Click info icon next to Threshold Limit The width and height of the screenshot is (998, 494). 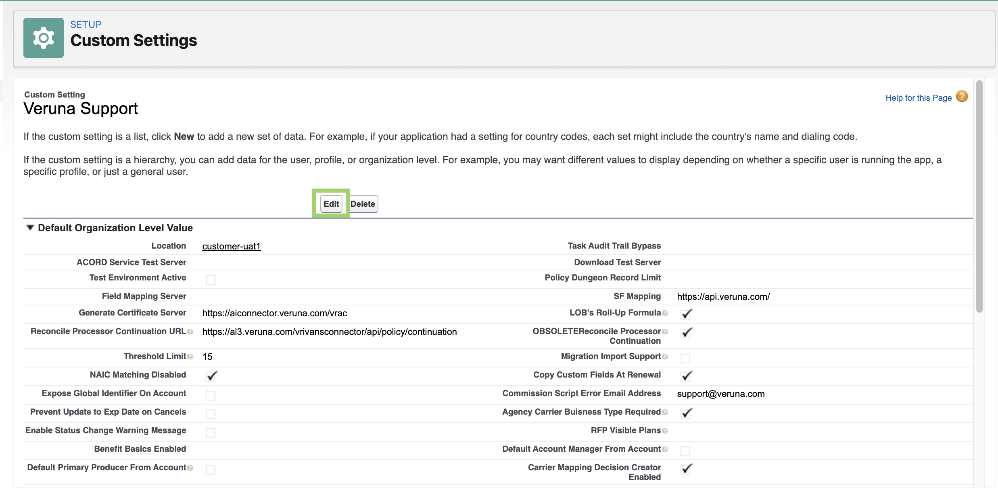[x=190, y=357]
